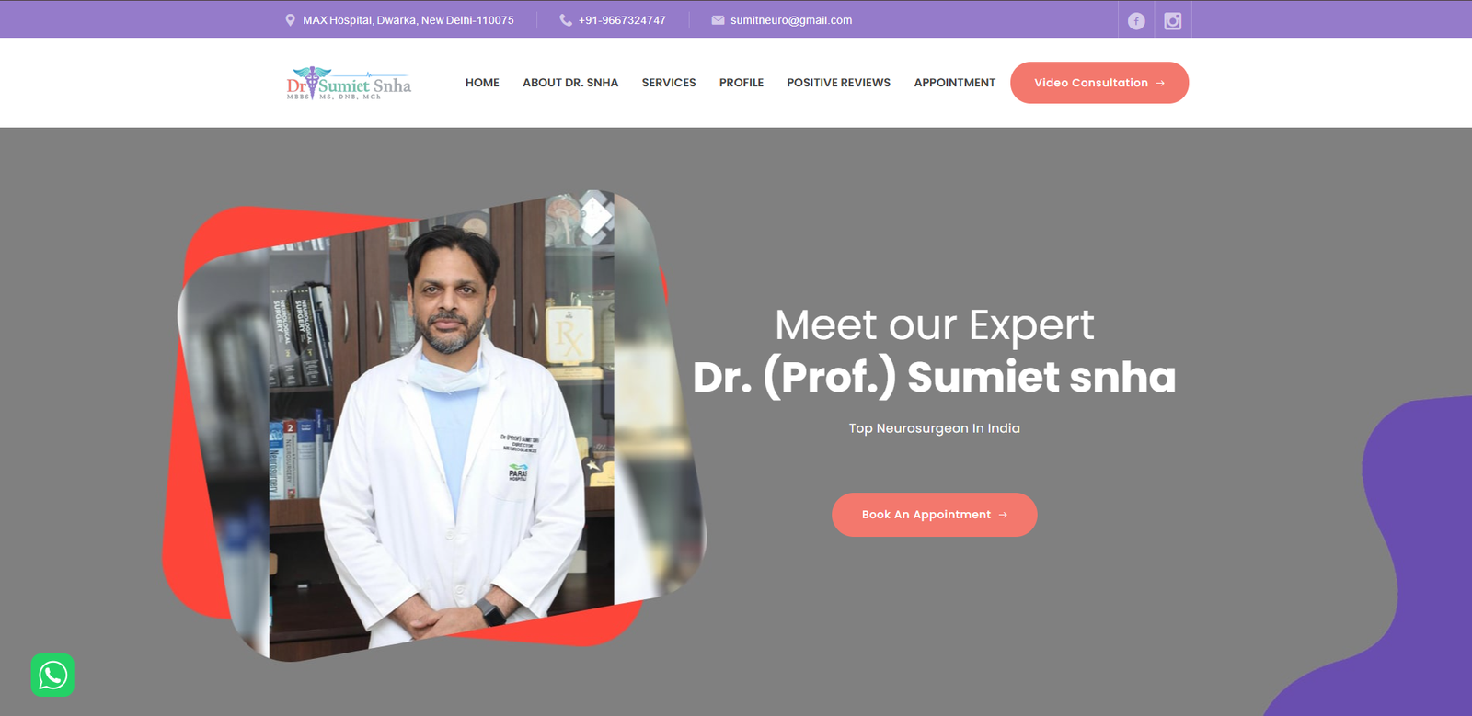Screen dimensions: 1472x716
Task: Go to the HOME menu item
Action: [482, 83]
